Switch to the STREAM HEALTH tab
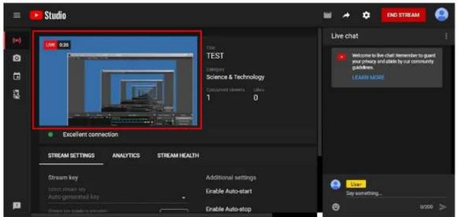The width and height of the screenshot is (458, 217). tap(178, 155)
